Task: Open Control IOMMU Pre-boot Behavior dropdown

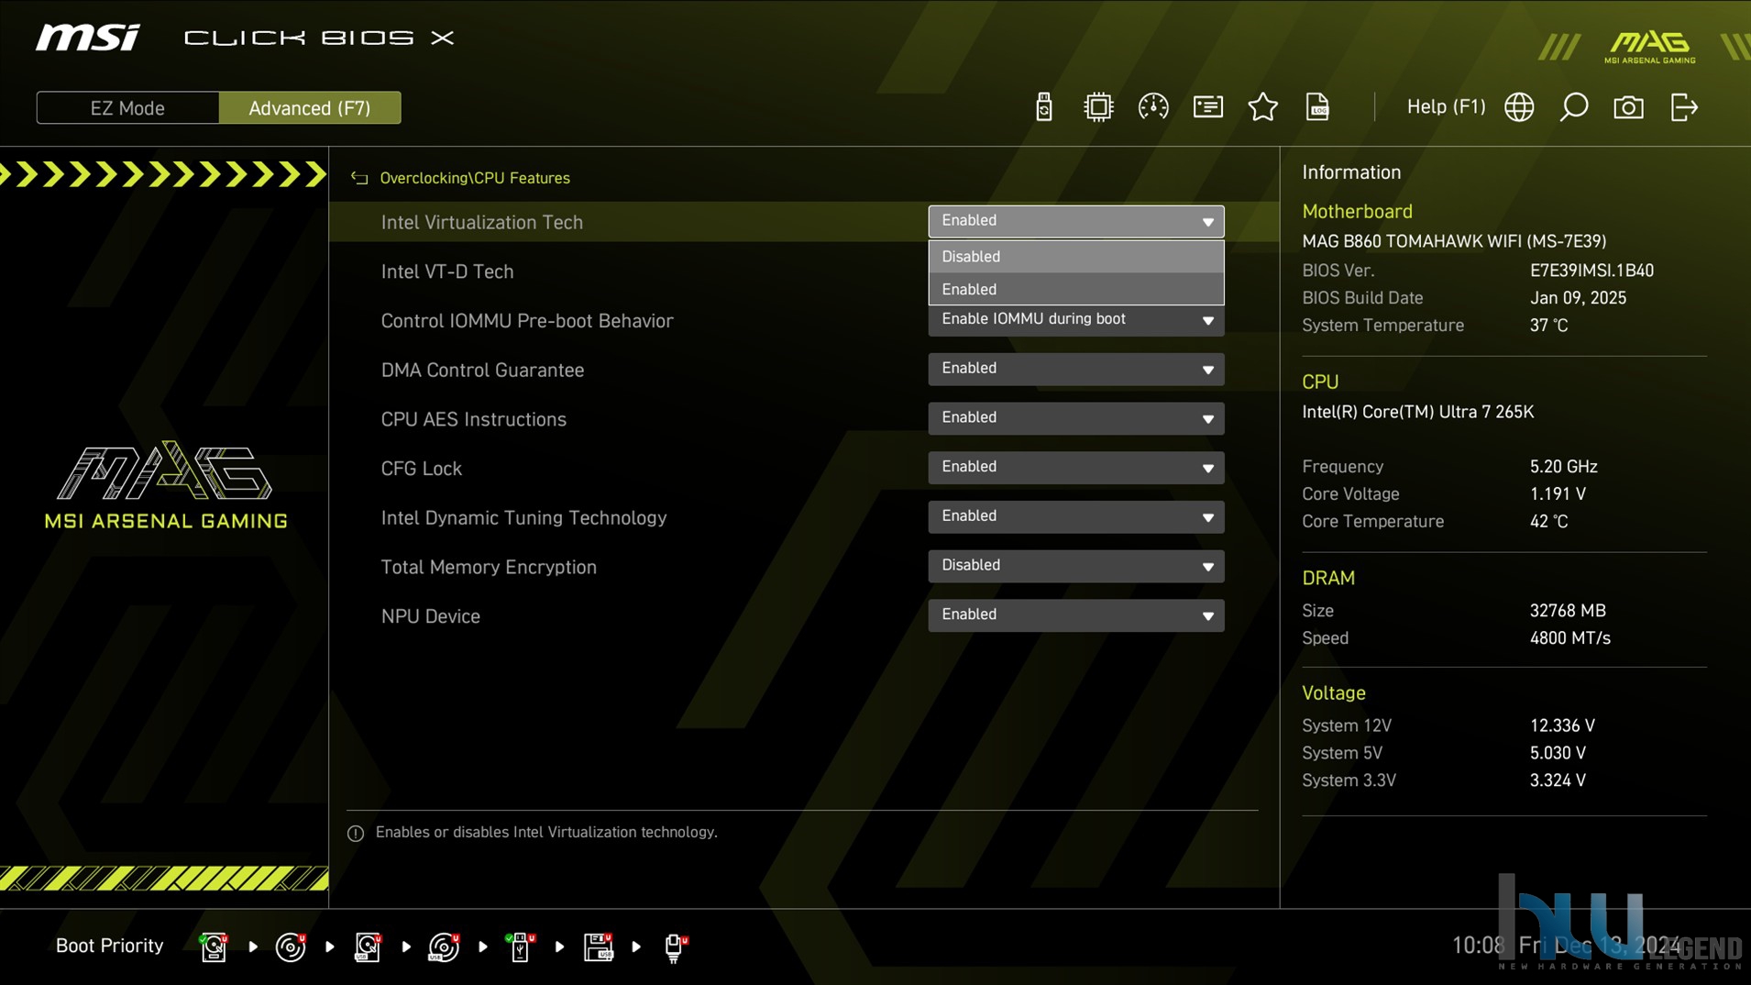Action: [x=1075, y=320]
